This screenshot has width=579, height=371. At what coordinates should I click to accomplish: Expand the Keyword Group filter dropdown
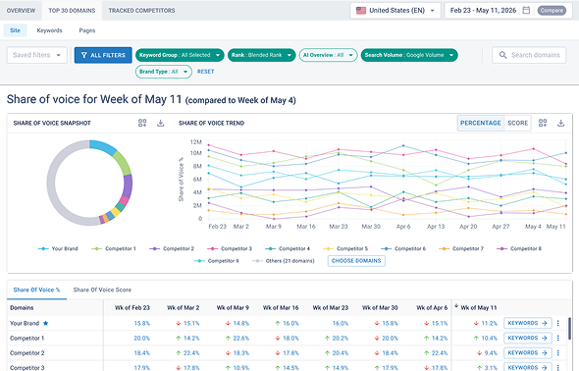[x=180, y=55]
